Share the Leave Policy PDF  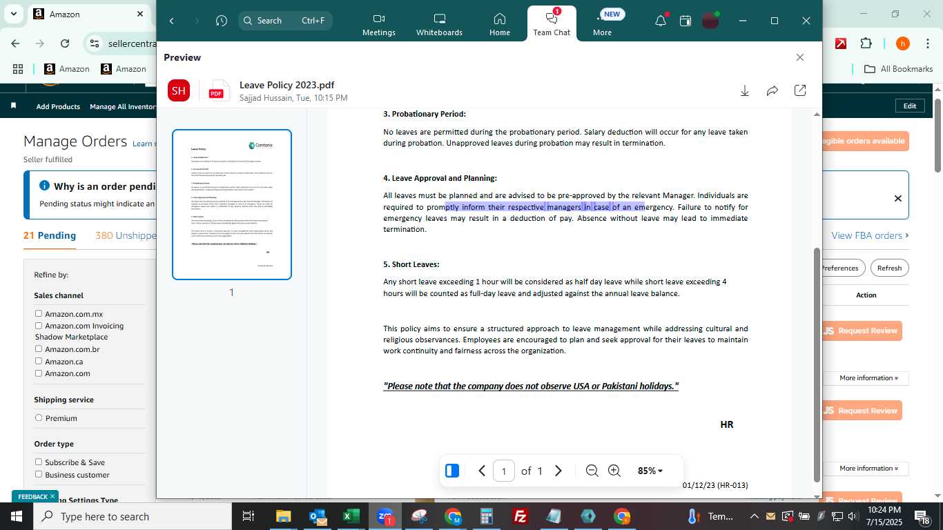[x=772, y=90]
